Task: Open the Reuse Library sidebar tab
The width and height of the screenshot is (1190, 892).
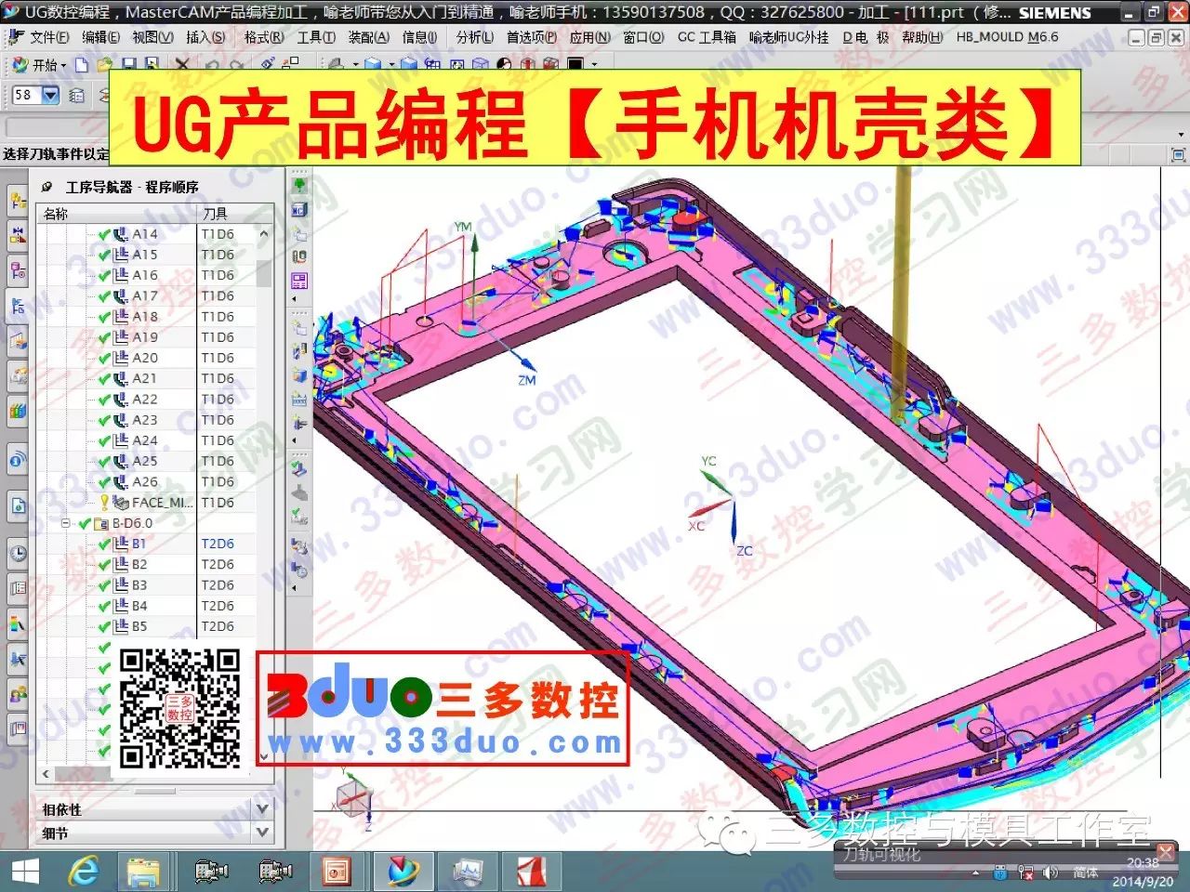Action: click(x=18, y=410)
